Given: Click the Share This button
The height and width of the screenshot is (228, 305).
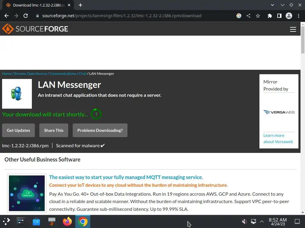Looking at the screenshot, I should [x=54, y=130].
